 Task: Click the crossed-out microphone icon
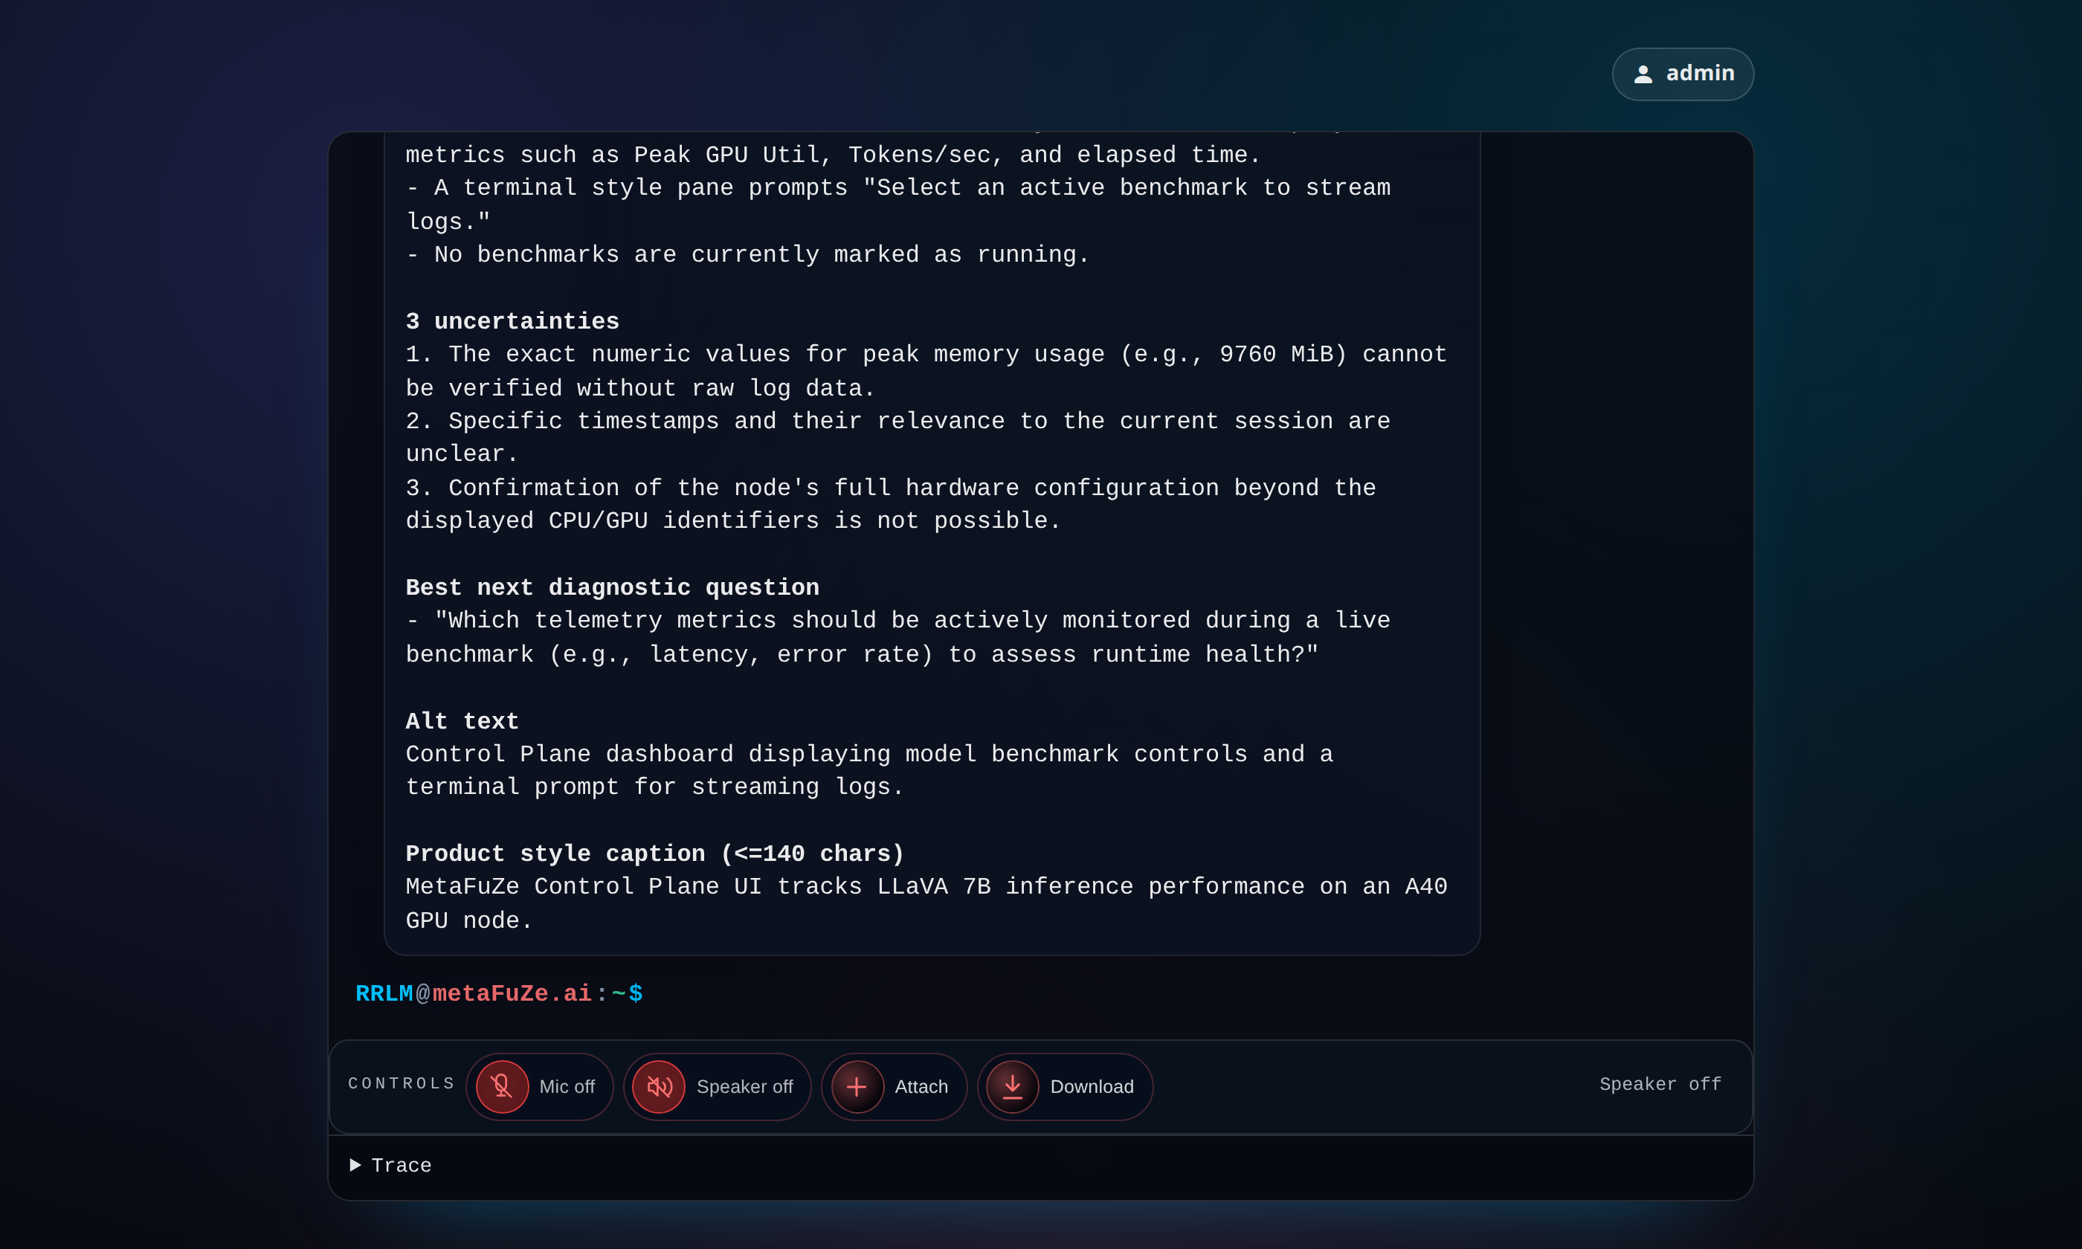click(x=502, y=1087)
